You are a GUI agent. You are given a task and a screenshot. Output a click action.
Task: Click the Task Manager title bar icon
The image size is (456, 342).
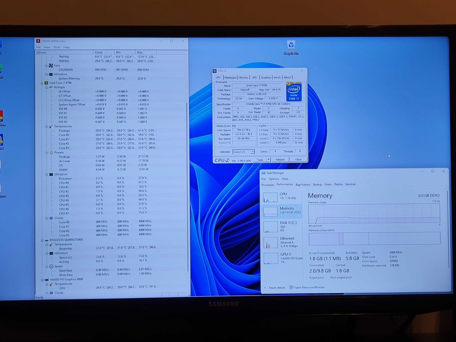263,173
